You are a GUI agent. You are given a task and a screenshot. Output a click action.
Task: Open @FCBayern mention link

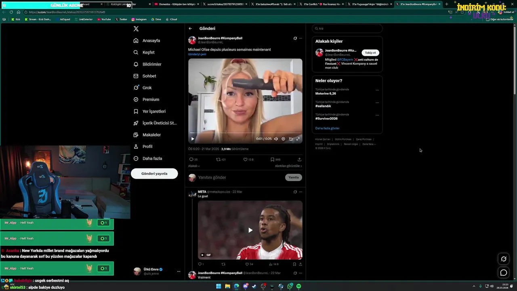coord(345,59)
